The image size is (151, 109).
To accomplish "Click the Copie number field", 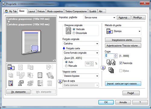I will pos(110,56).
